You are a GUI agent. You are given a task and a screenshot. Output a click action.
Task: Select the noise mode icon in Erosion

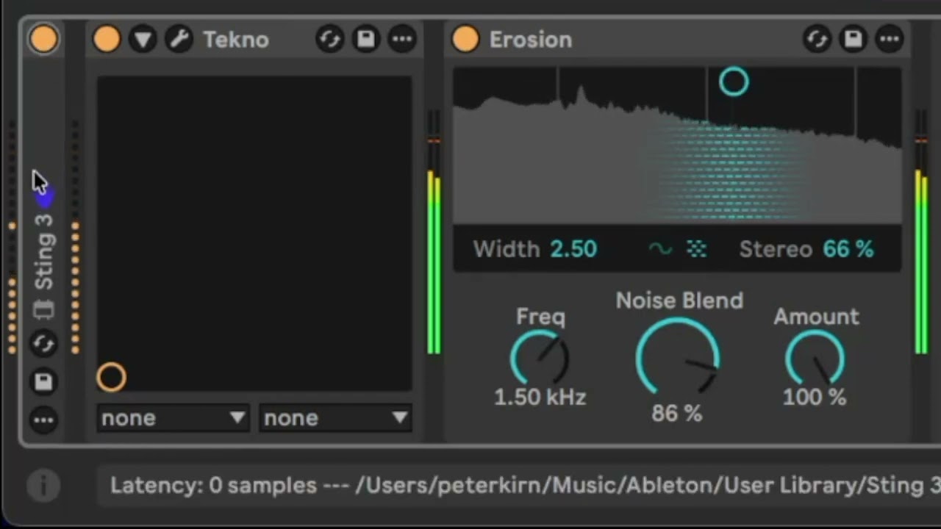[x=696, y=249]
